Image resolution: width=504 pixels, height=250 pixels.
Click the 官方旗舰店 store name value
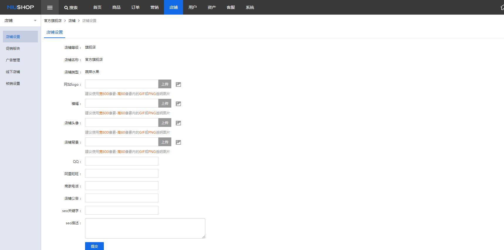pyautogui.click(x=94, y=59)
